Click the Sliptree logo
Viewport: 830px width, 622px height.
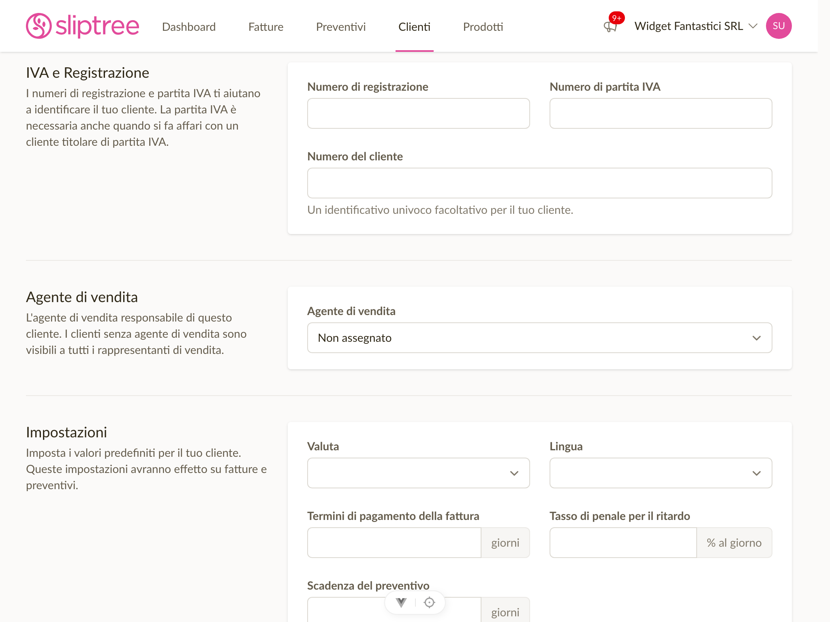(83, 26)
